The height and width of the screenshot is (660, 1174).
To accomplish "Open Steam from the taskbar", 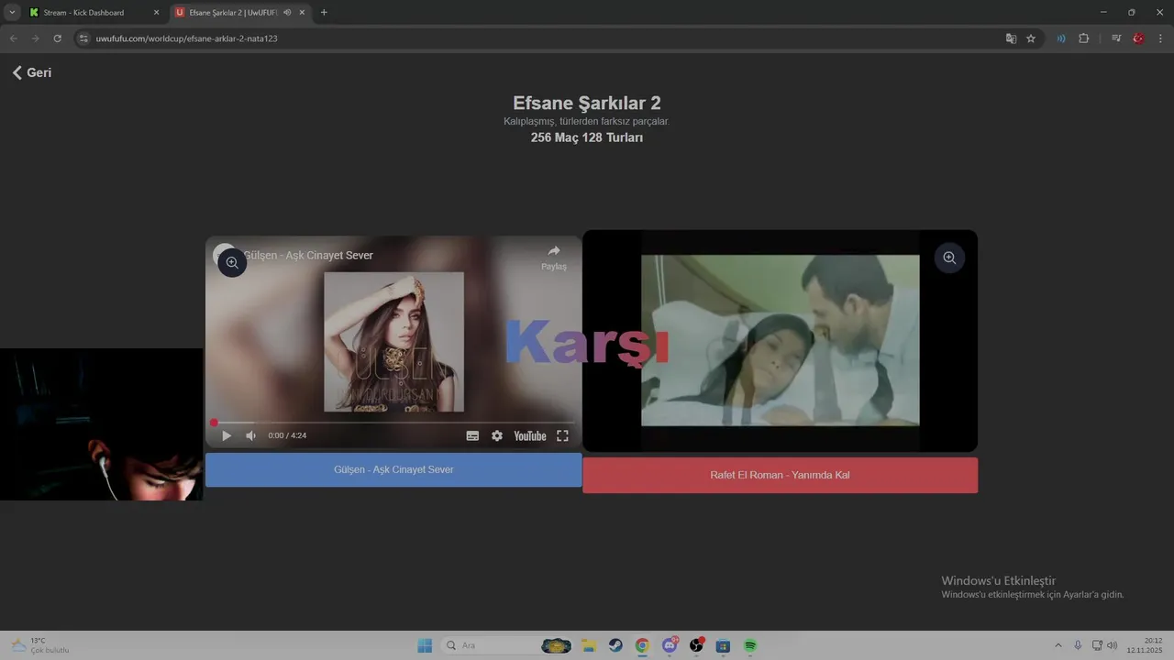I will pos(615,645).
